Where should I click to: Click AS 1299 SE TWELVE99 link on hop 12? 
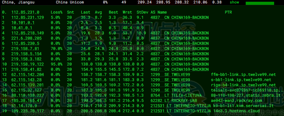(170, 74)
